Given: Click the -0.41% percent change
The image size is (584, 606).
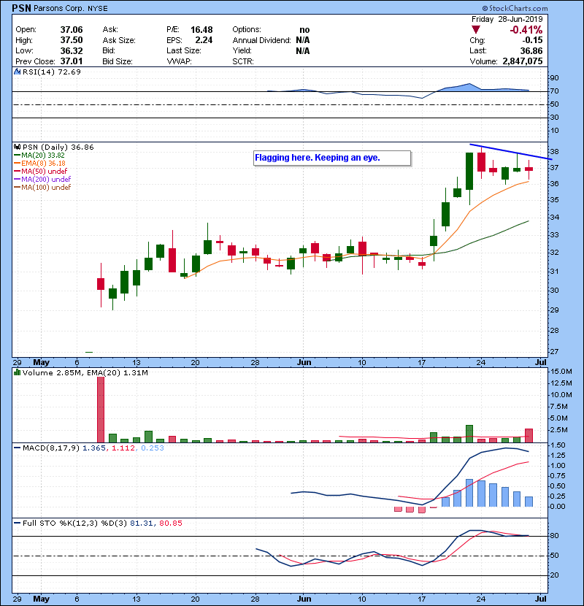Looking at the screenshot, I should [526, 30].
